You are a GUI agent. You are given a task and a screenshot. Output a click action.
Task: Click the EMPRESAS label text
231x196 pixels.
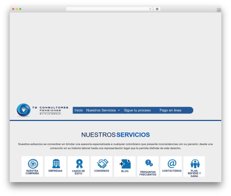point(55,171)
